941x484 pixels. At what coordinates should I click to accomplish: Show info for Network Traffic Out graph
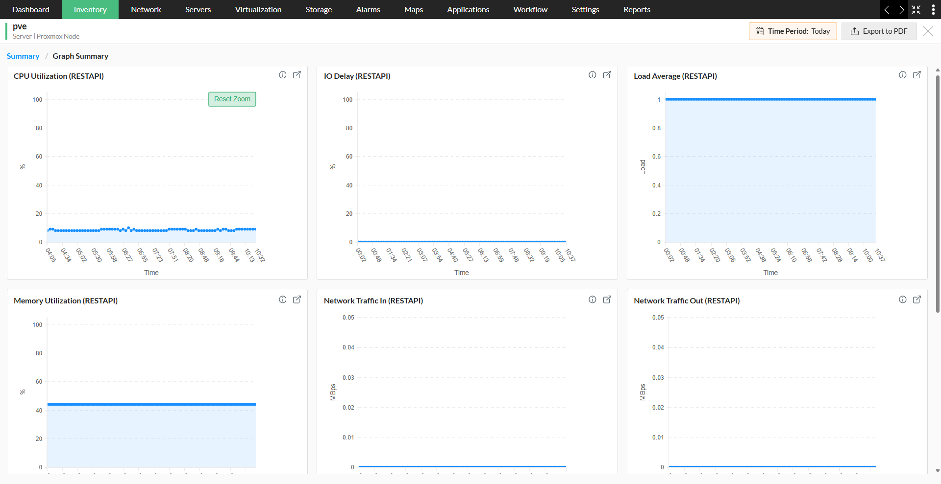(903, 300)
